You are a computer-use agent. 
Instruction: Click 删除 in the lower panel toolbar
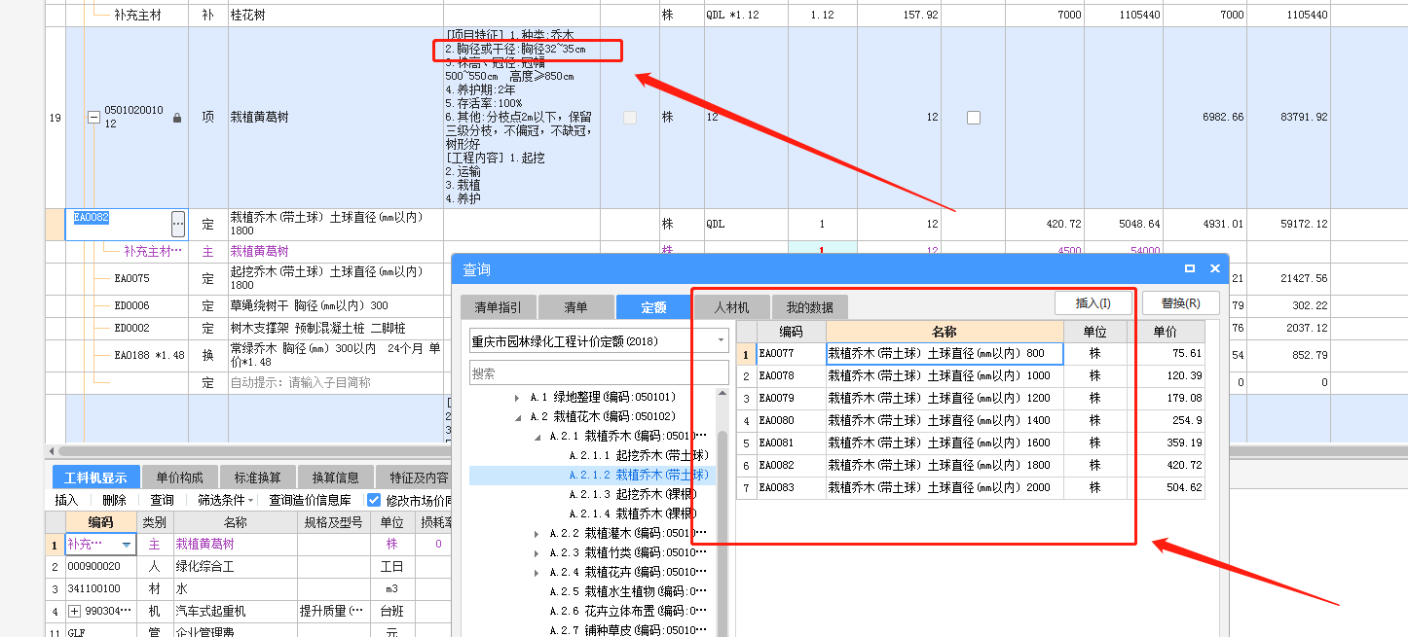(x=114, y=501)
